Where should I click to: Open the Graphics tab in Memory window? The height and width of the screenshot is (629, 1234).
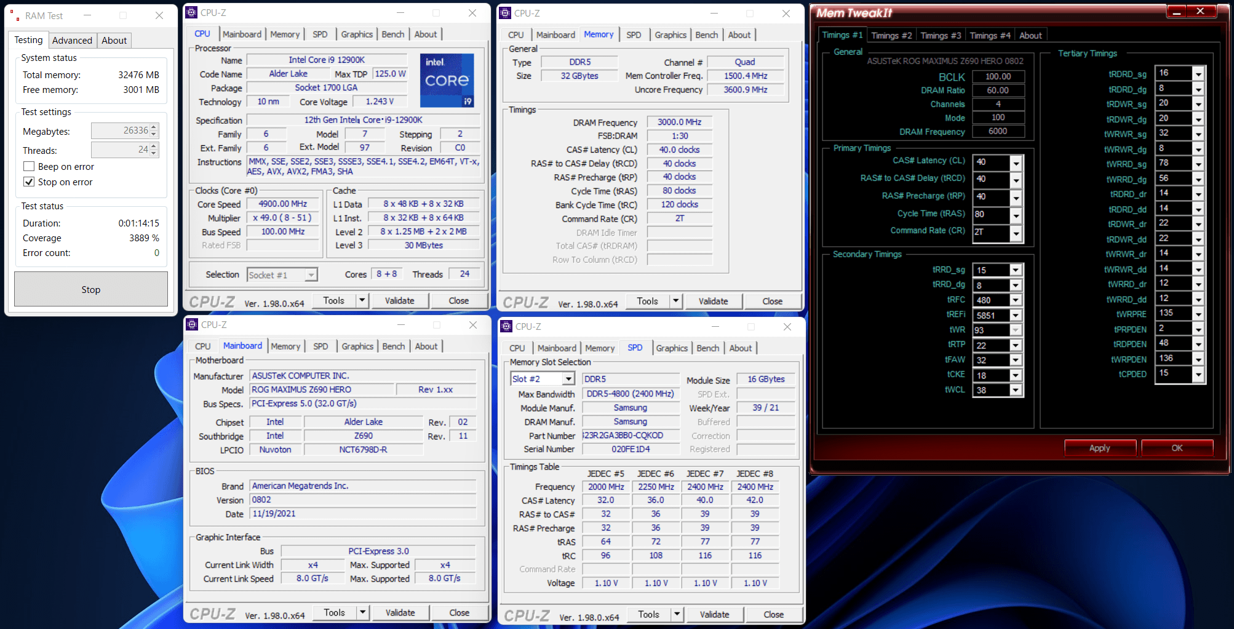pyautogui.click(x=670, y=35)
